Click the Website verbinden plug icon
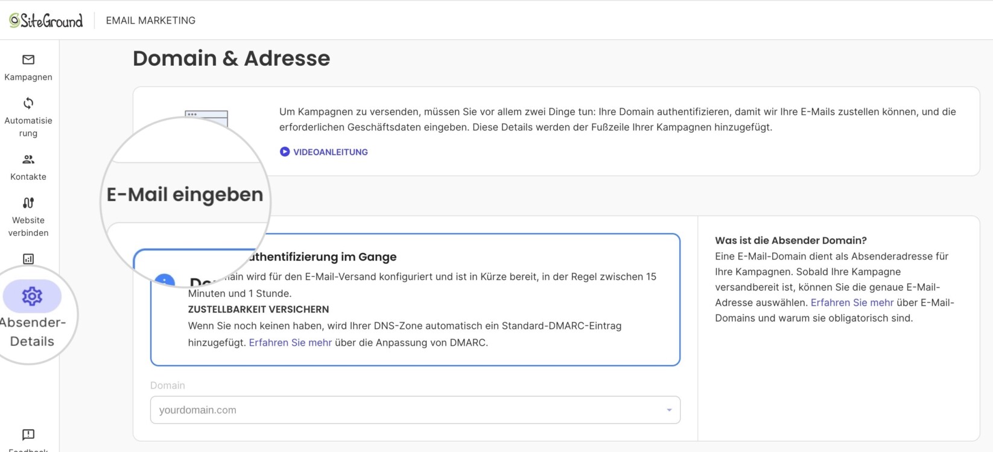This screenshot has width=993, height=452. pos(28,203)
